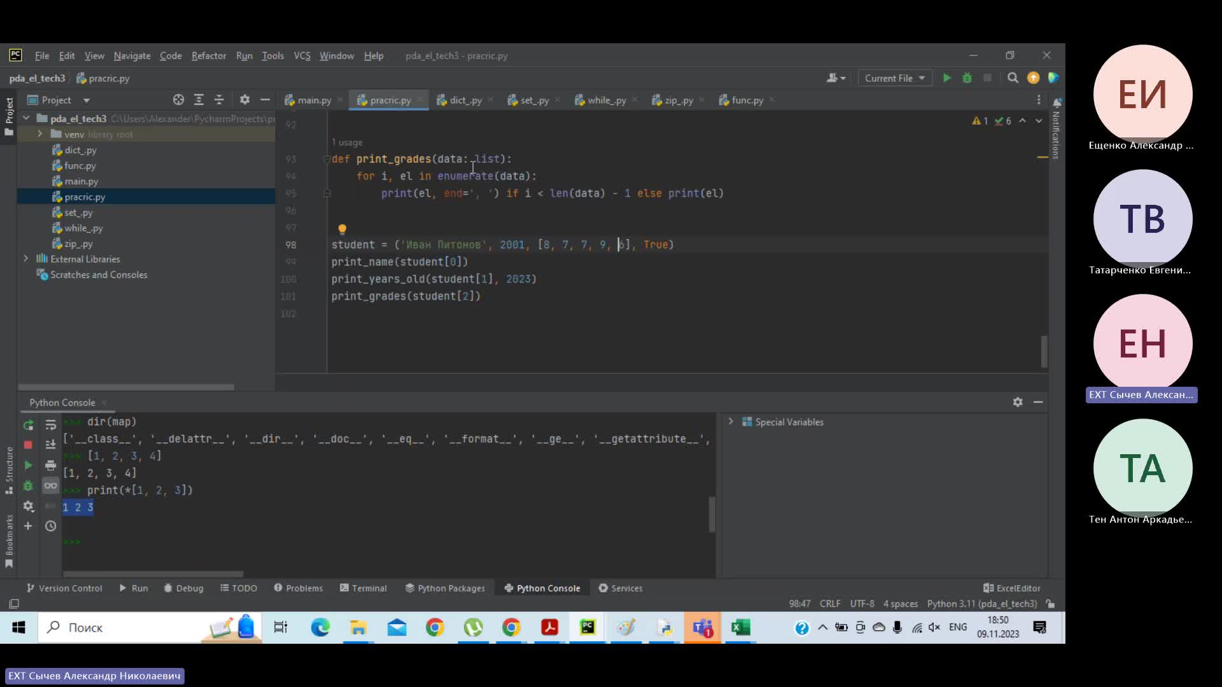
Task: Click the UTF-8 encoding status entry
Action: 862,604
